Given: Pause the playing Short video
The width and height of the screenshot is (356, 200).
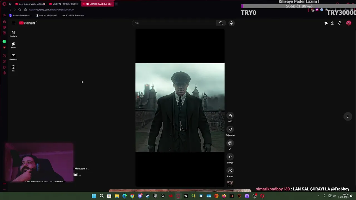Looking at the screenshot, I should 180,108.
